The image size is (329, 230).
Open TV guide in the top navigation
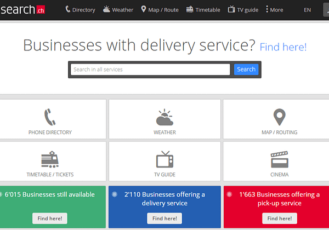point(243,9)
